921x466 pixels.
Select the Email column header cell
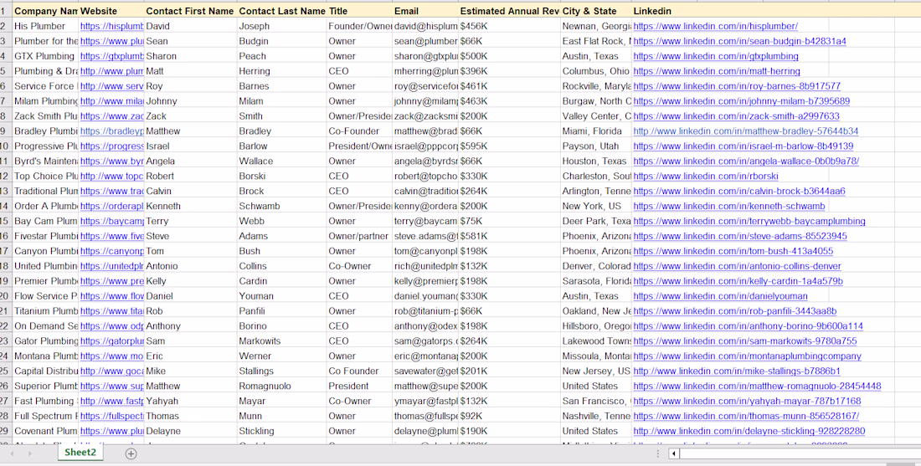(x=425, y=11)
